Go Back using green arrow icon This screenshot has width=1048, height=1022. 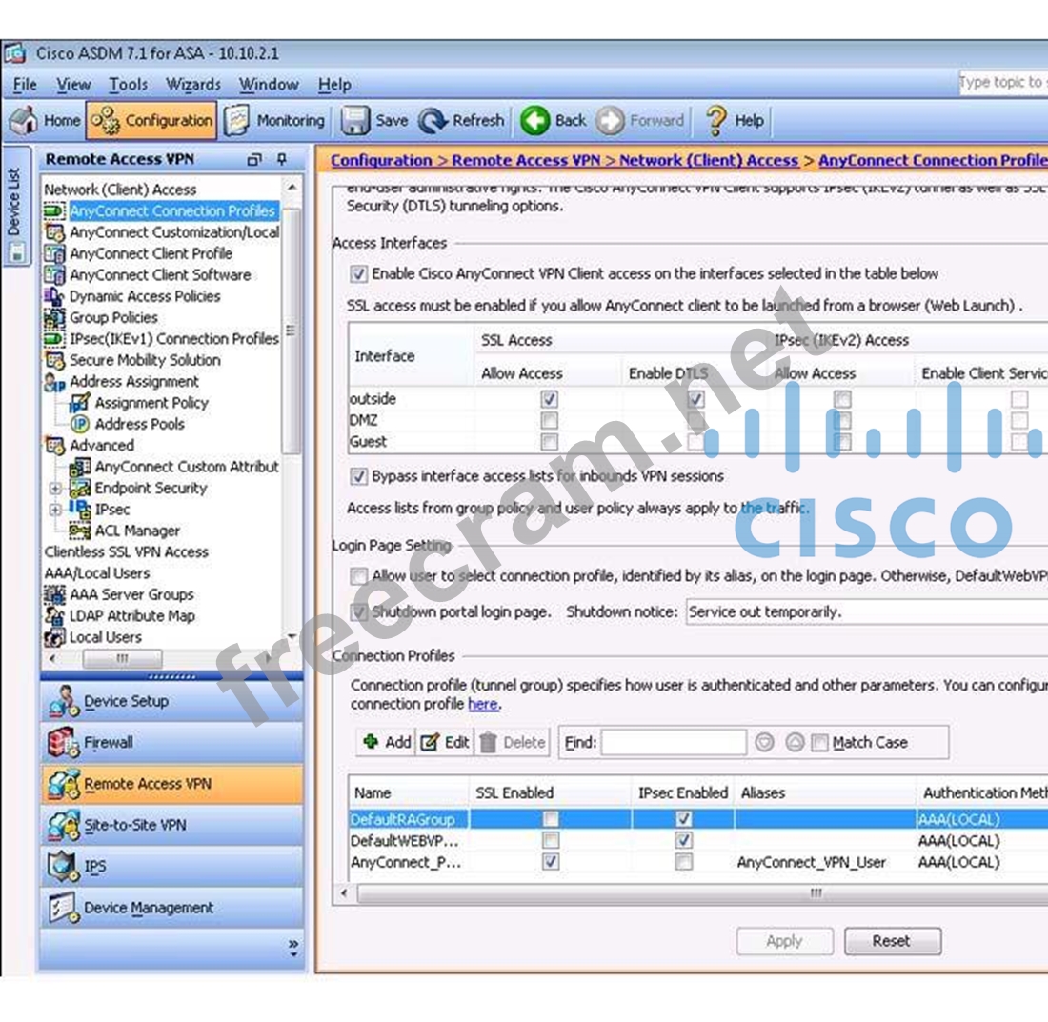click(535, 121)
